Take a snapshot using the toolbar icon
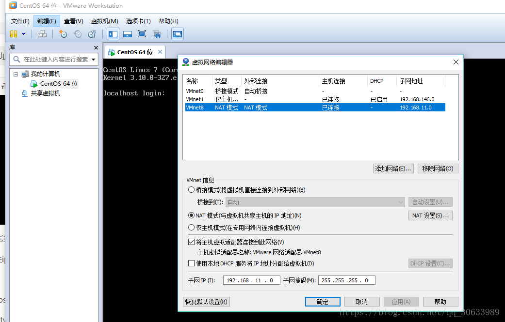Viewport: 505px width, 322px height. click(63, 34)
